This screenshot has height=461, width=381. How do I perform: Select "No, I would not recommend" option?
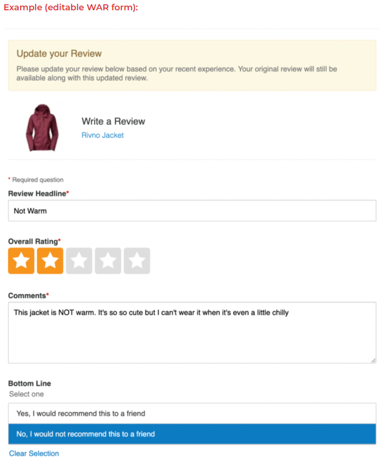[x=192, y=434]
